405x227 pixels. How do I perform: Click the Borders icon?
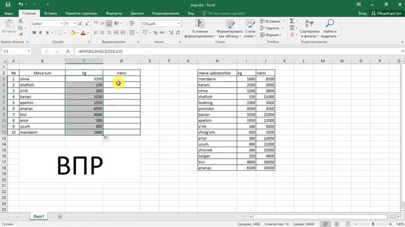click(x=59, y=33)
